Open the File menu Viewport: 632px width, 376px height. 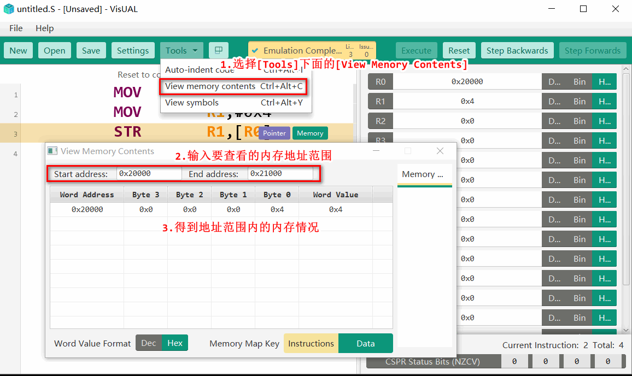pos(16,28)
